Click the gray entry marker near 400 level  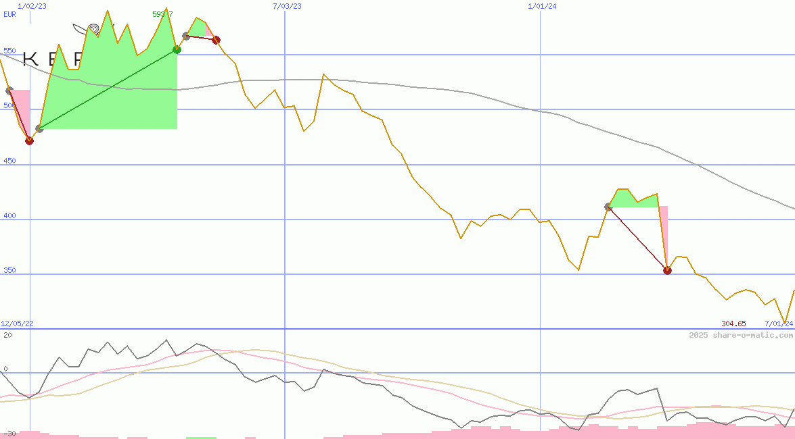(608, 207)
